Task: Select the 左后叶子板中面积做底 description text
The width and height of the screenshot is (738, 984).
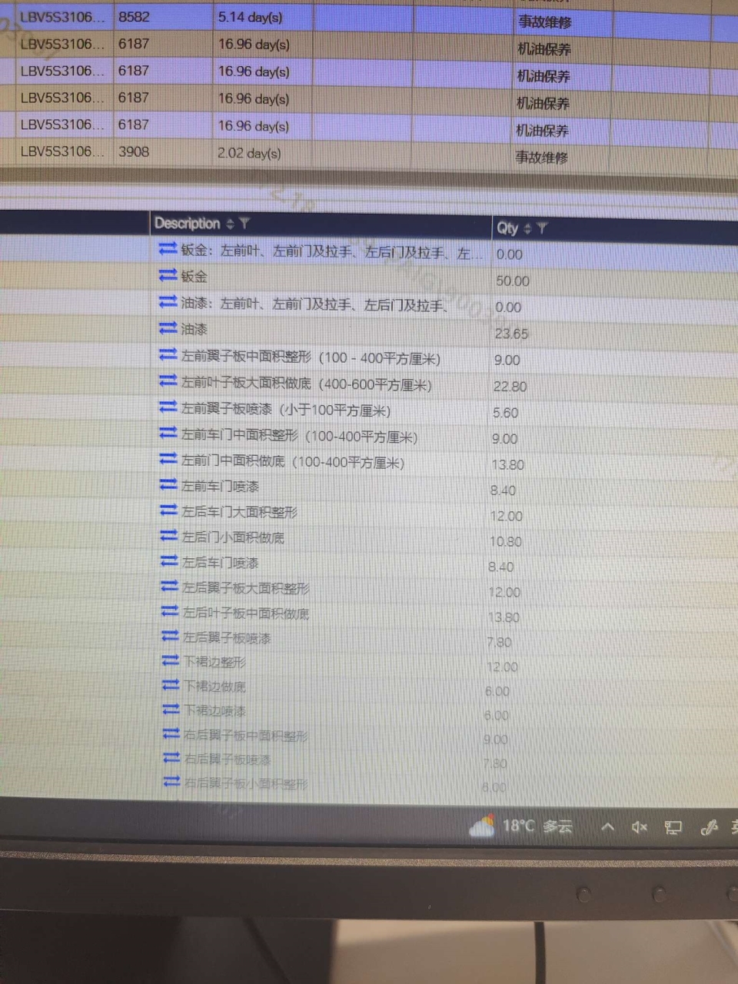Action: [x=246, y=613]
